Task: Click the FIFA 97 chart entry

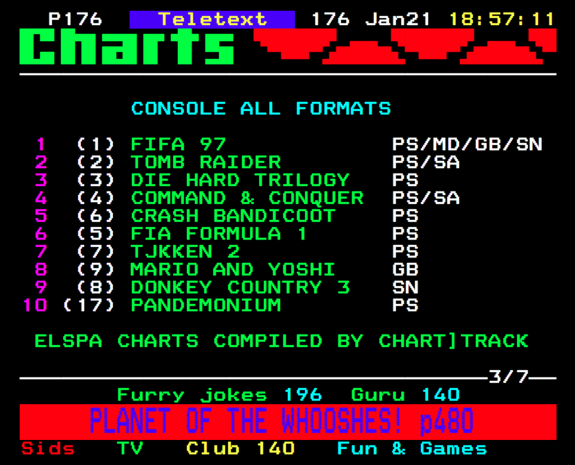Action: click(178, 144)
